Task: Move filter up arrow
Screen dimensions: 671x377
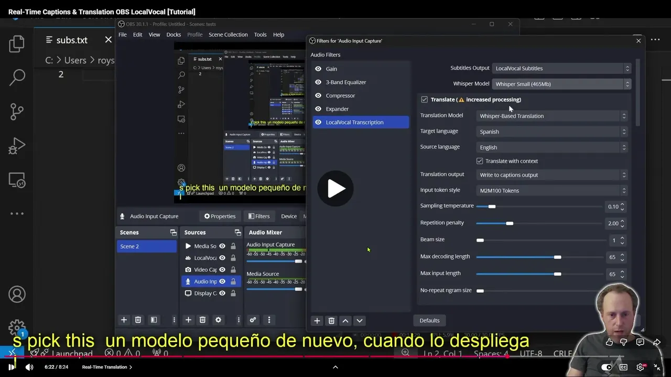Action: 345,321
